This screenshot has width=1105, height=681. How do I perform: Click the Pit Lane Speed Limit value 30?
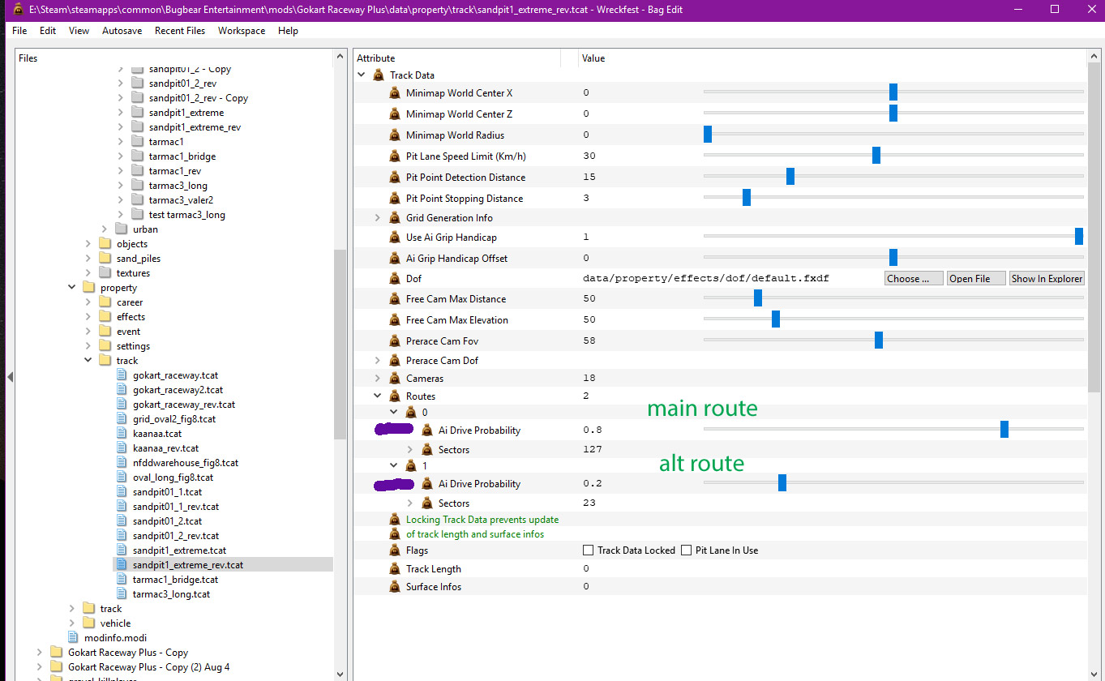click(589, 156)
